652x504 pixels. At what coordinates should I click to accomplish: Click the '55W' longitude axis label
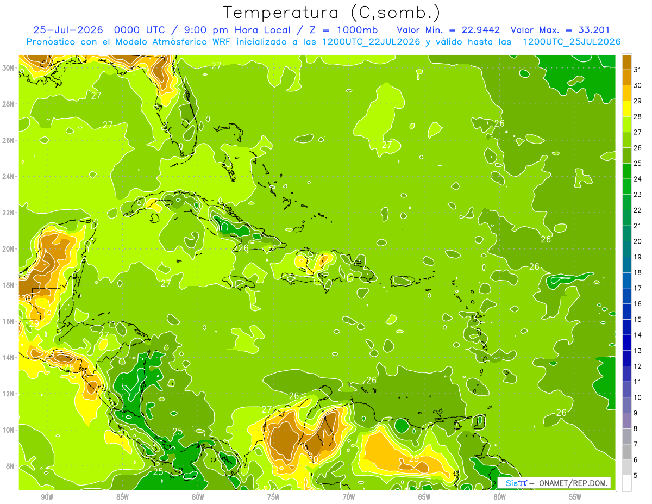point(575,497)
